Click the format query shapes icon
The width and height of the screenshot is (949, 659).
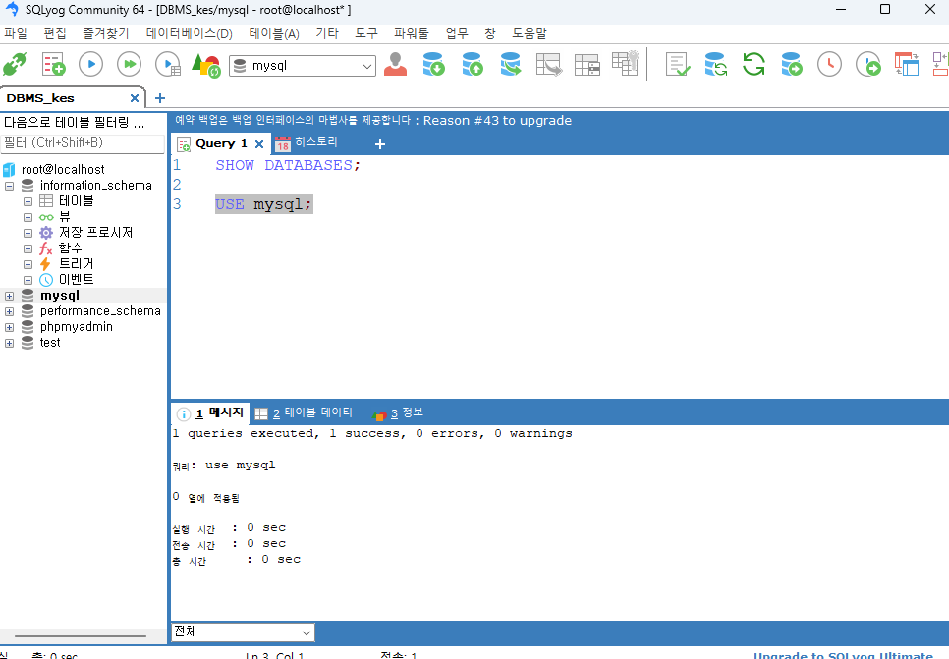point(205,65)
